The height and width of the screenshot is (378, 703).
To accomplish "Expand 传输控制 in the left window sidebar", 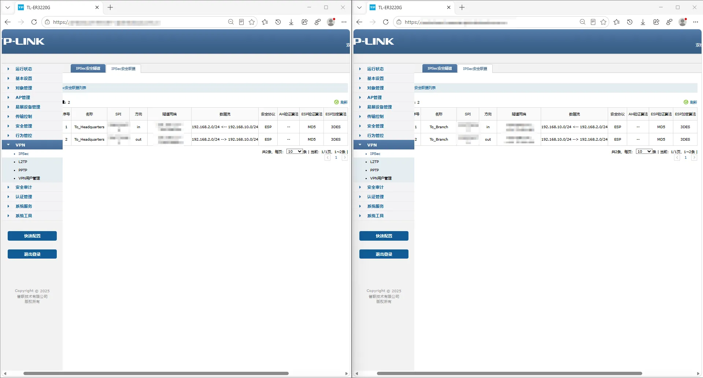I will (23, 116).
